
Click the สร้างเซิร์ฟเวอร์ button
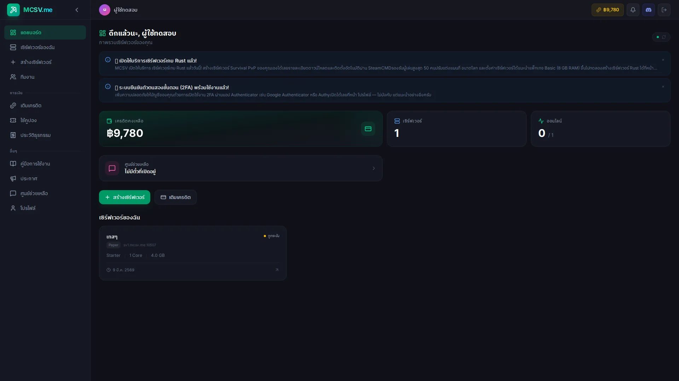pos(124,197)
